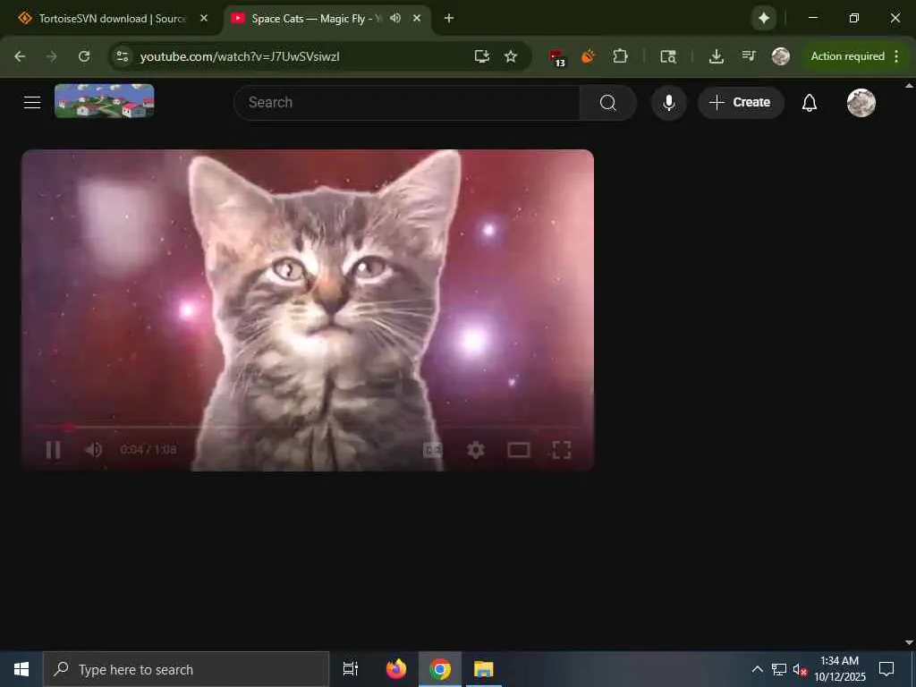Image resolution: width=916 pixels, height=687 pixels.
Task: Open the Chrome profile avatar
Action: coord(780,56)
